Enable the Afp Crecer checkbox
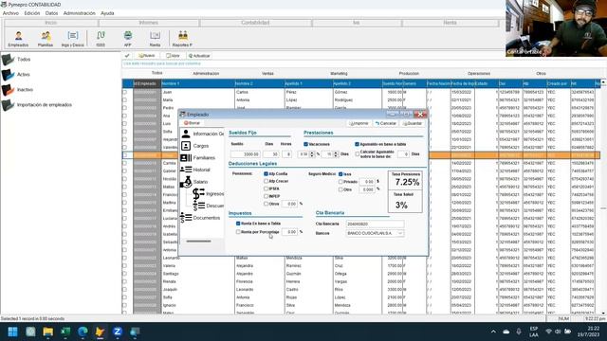The height and width of the screenshot is (341, 607). tap(266, 181)
